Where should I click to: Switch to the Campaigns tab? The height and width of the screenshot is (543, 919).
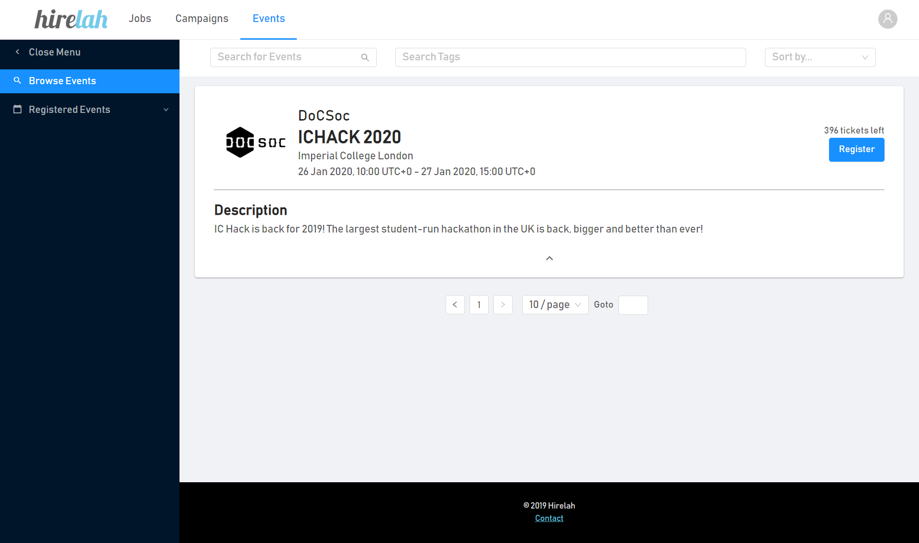(x=202, y=19)
